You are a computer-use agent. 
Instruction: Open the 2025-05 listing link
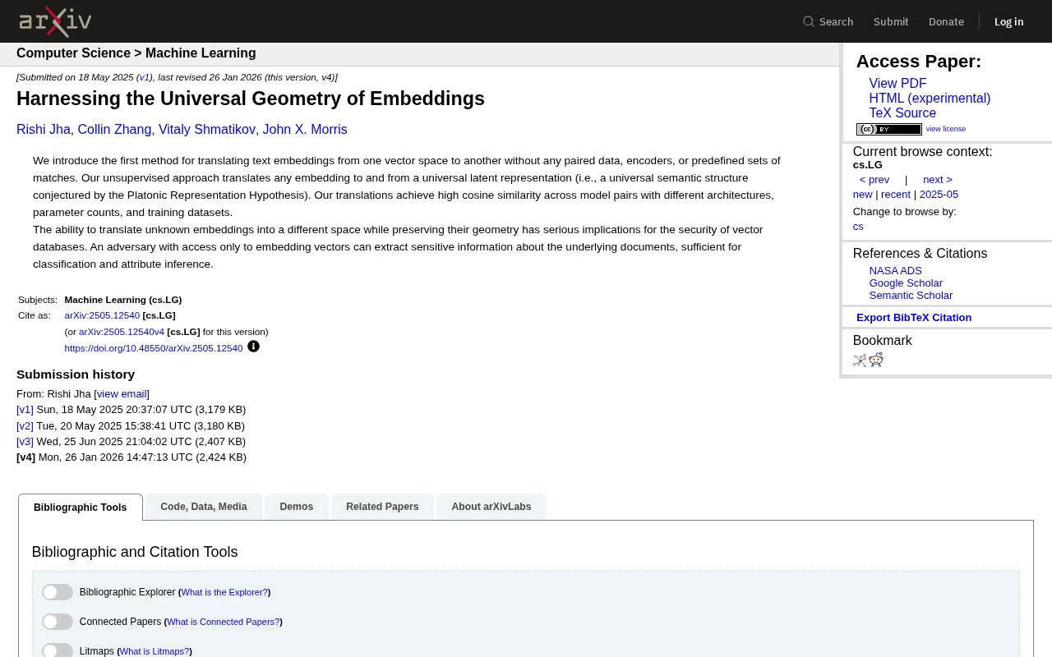pos(939,195)
